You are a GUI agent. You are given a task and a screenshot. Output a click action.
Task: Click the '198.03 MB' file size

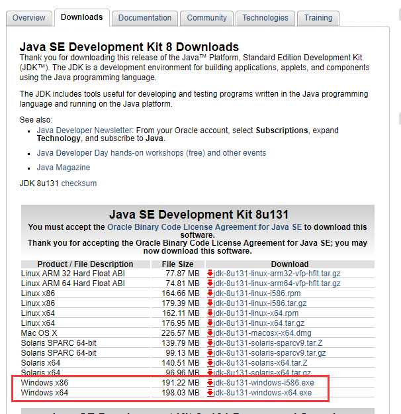(181, 393)
